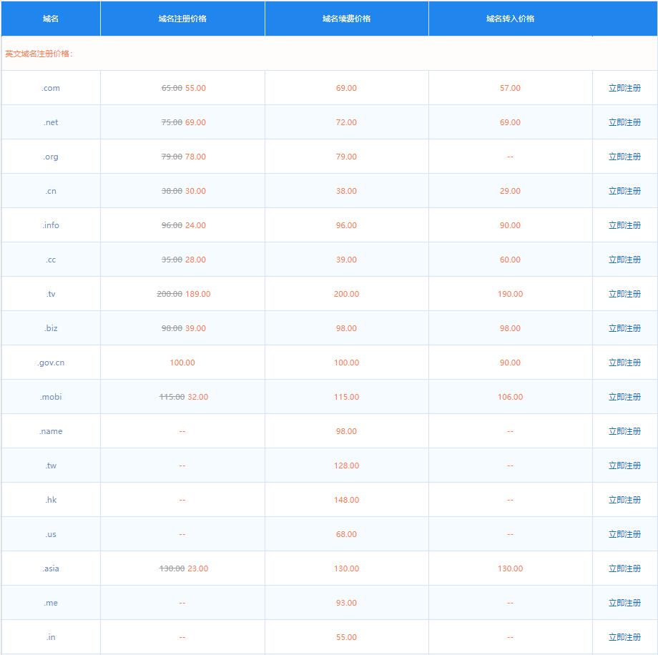The image size is (658, 655).
Task: Click 立即注册 in the .gov.cn row
Action: (624, 363)
